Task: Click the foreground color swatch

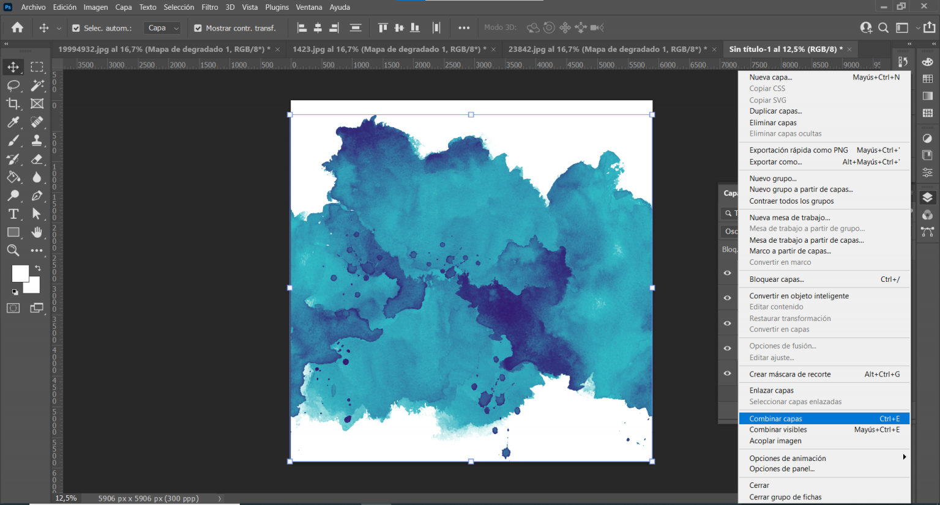Action: pos(19,272)
